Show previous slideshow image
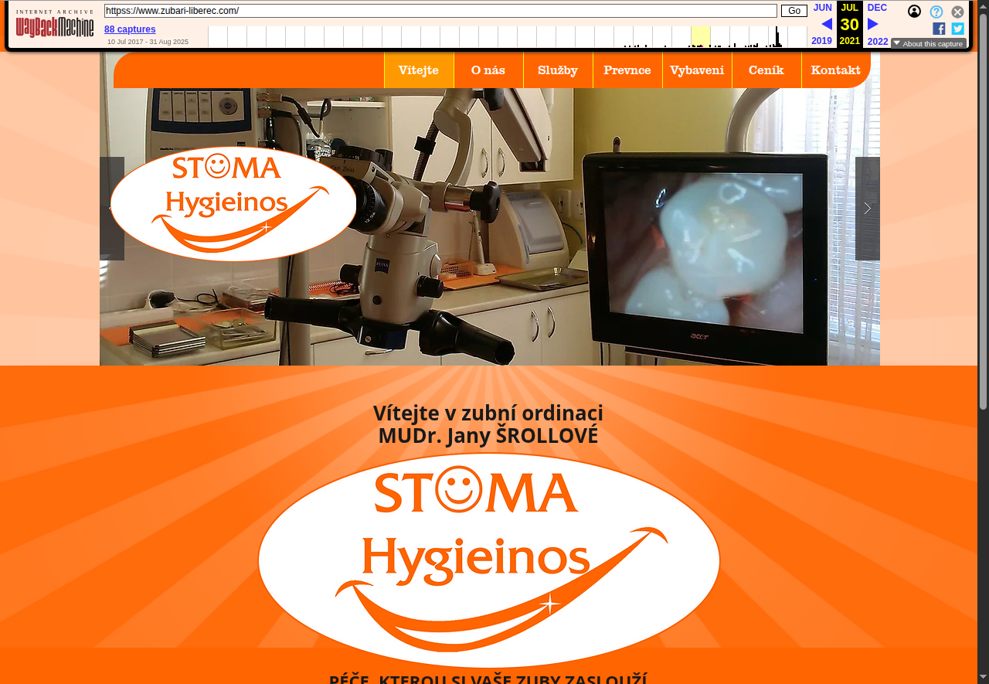 pos(112,209)
